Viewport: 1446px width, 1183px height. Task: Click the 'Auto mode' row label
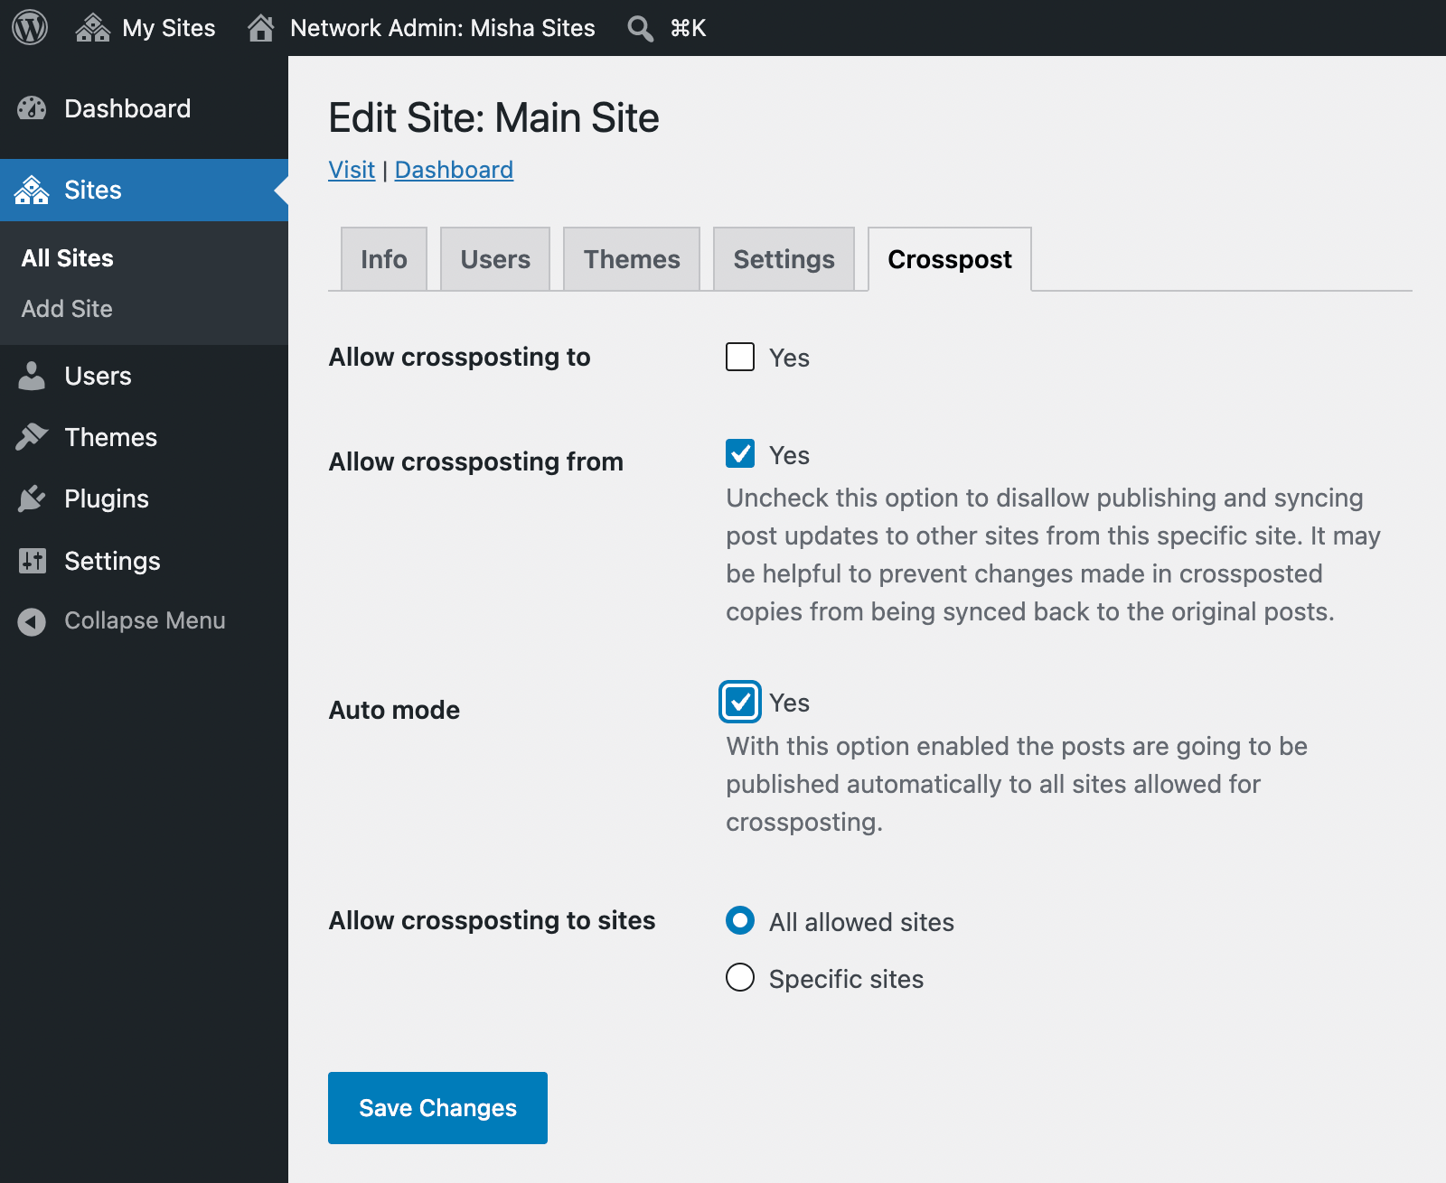(x=394, y=710)
